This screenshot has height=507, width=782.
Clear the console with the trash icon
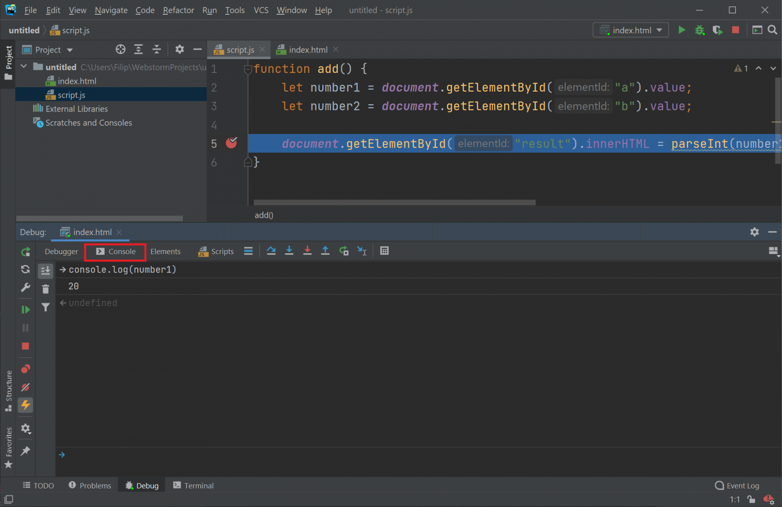click(x=45, y=288)
